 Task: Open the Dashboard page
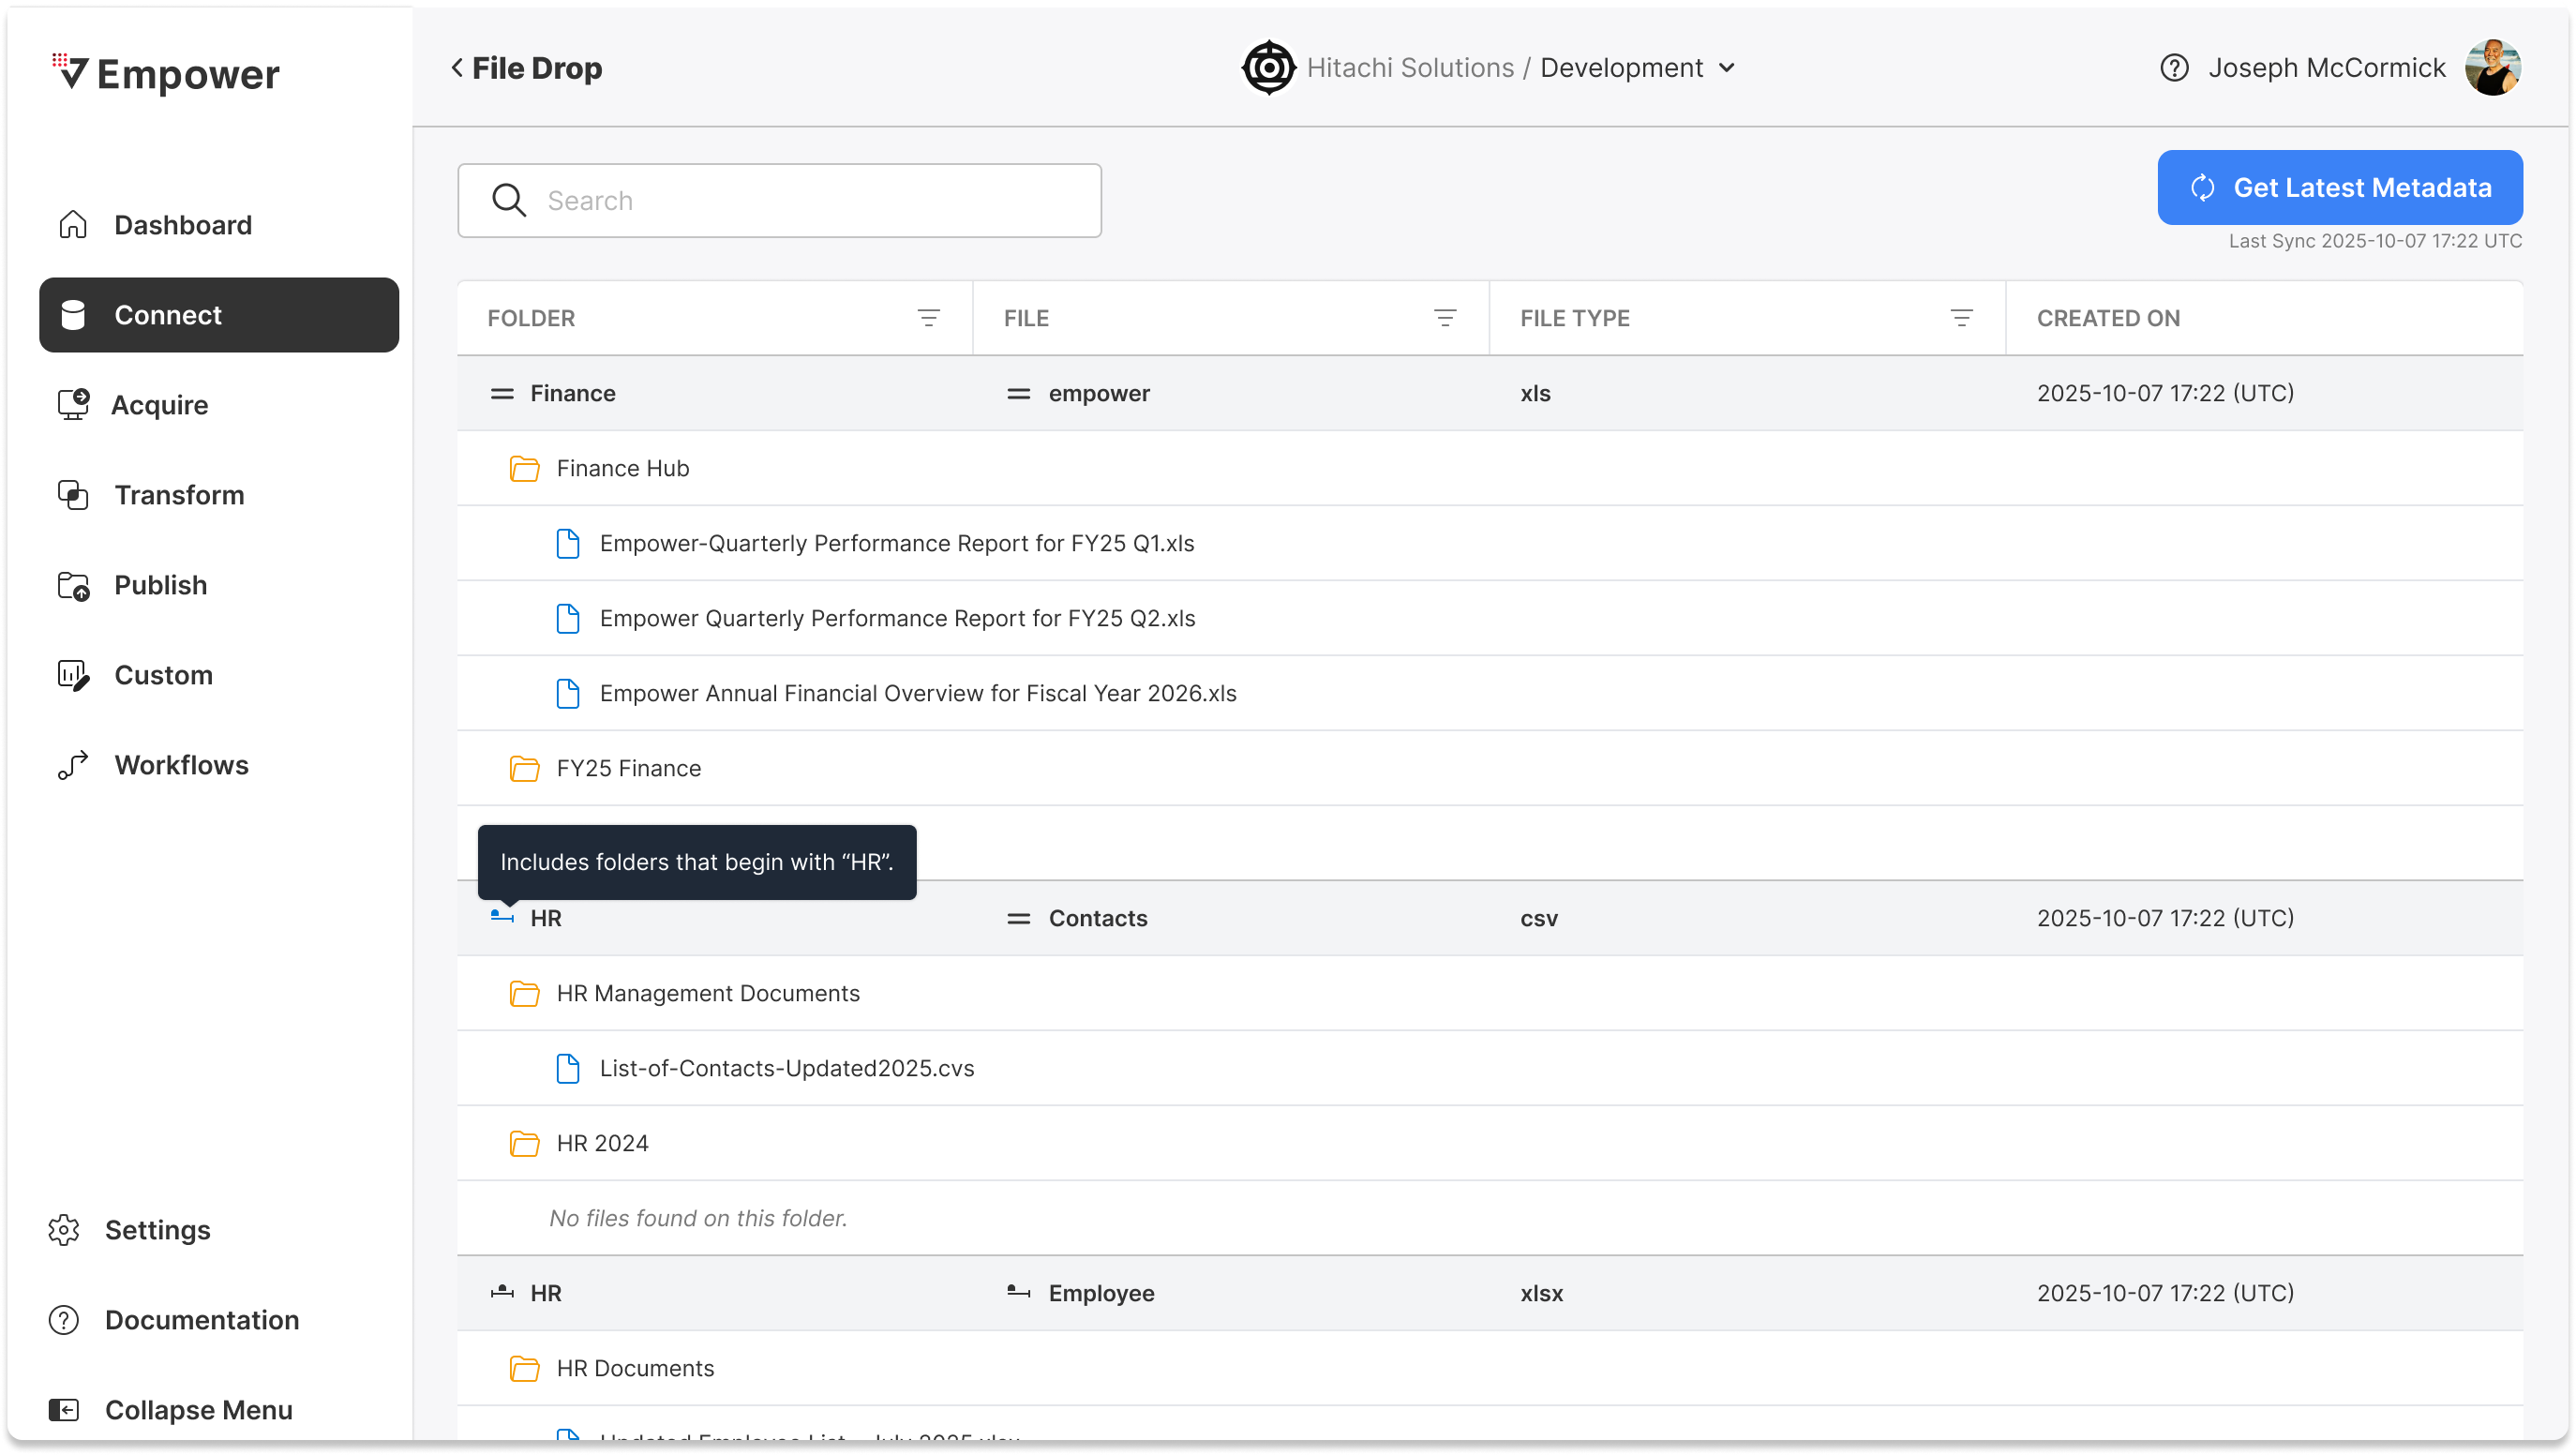pyautogui.click(x=219, y=225)
